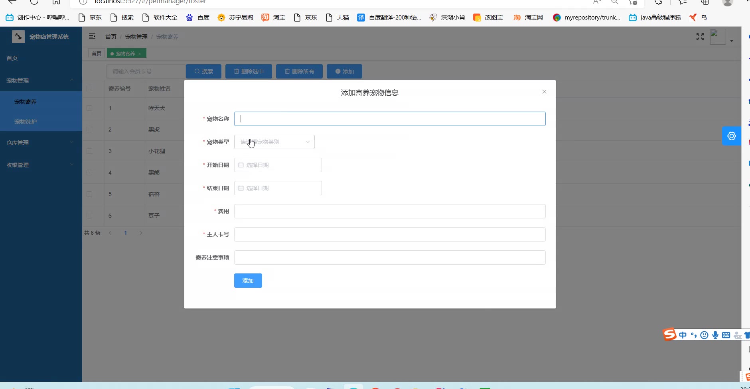Open the 苏宁易购 bookmark
Image resolution: width=750 pixels, height=389 pixels.
click(235, 18)
